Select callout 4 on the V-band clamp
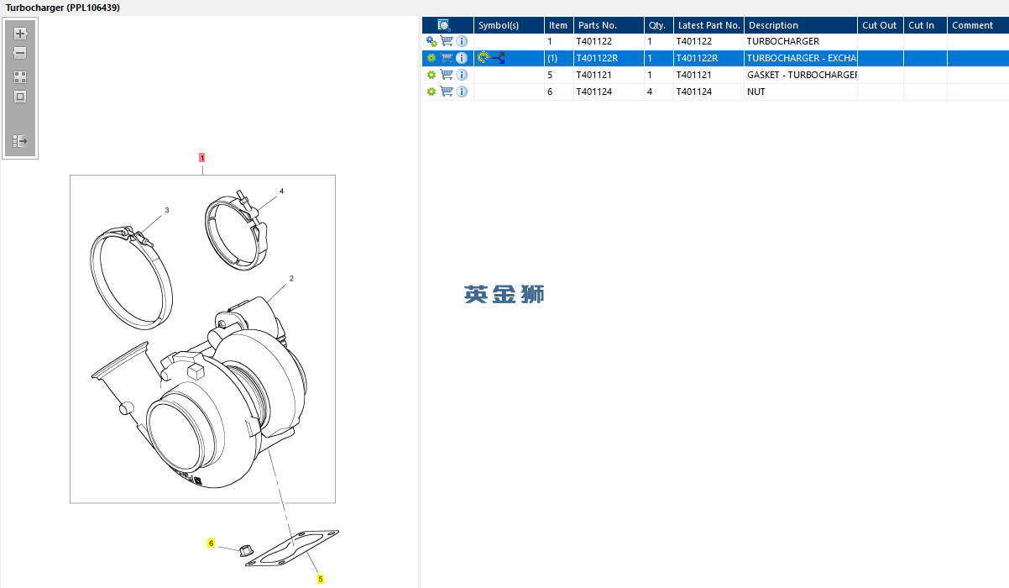This screenshot has height=588, width=1009. 281,192
